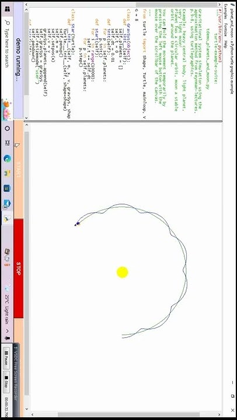Image resolution: width=237 pixels, height=420 pixels.
Task: Click the canvas pane horizontal scrollbar thumb
Action: 26,264
